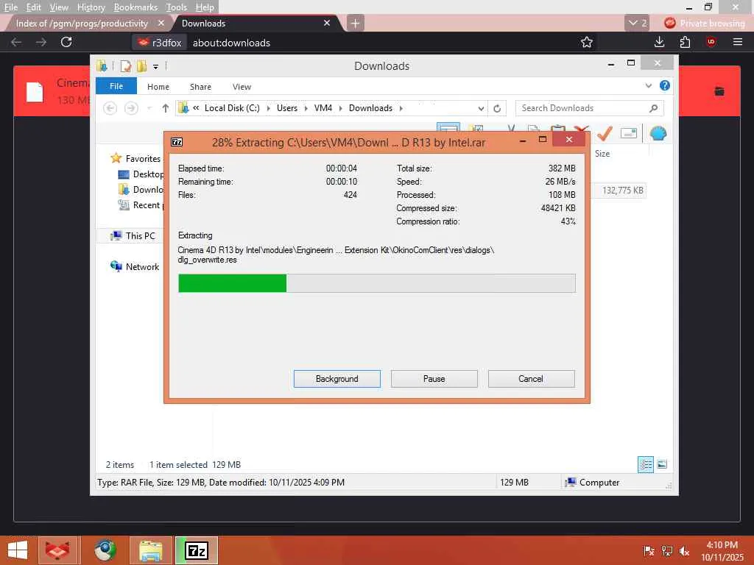The width and height of the screenshot is (754, 565).
Task: Click the Background button in 7-Zip dialog
Action: (x=337, y=379)
